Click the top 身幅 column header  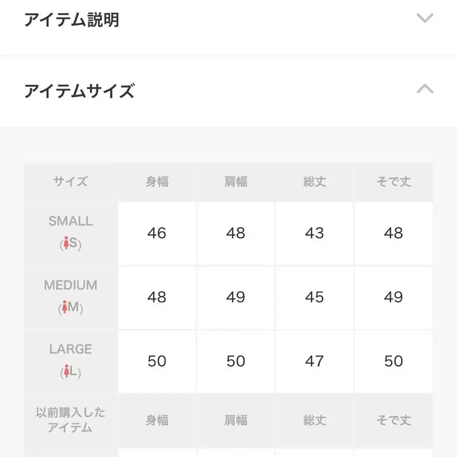[x=157, y=182]
